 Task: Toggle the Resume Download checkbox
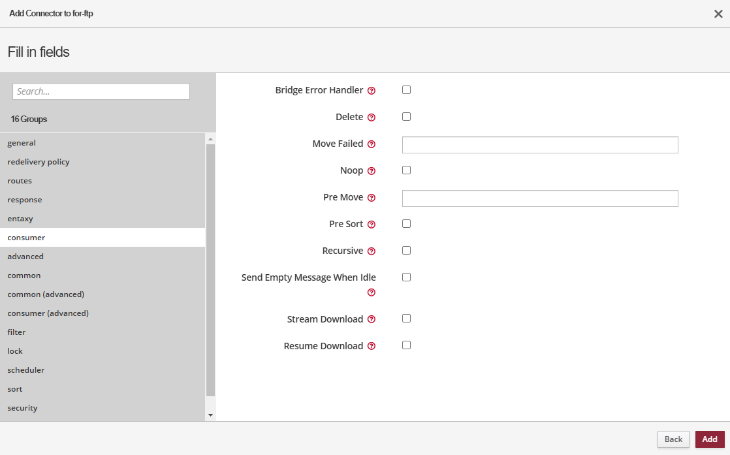[406, 345]
